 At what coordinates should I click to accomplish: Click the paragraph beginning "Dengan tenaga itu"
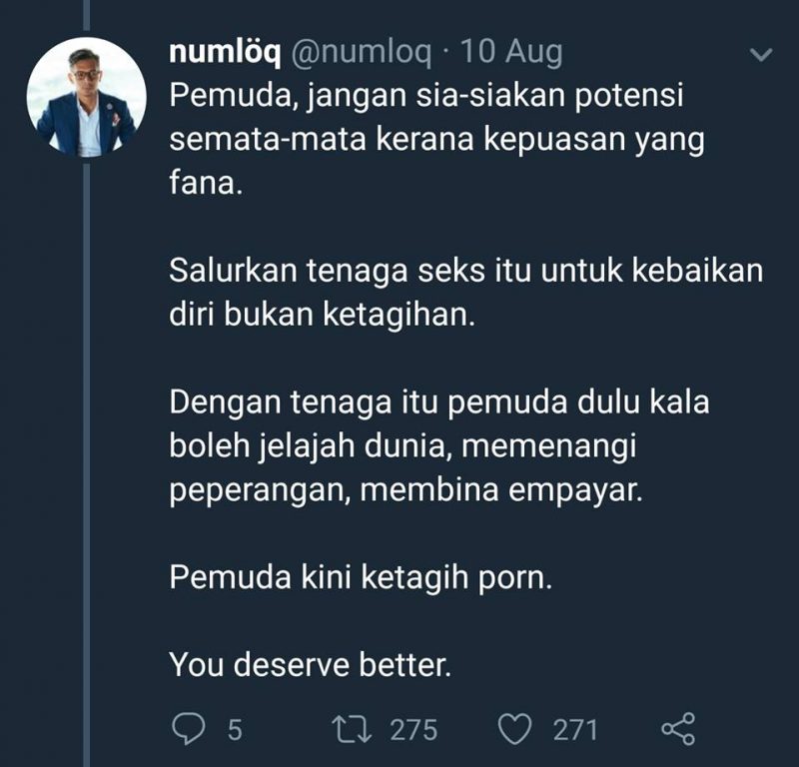coord(439,446)
